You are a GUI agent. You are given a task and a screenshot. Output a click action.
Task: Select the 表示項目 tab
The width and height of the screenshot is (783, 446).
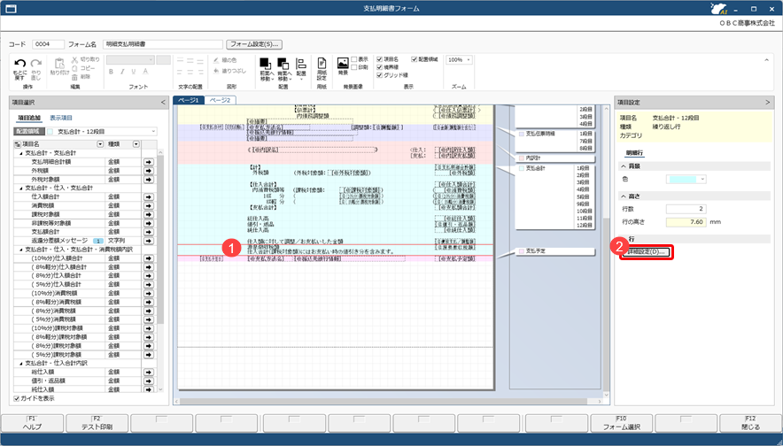point(61,119)
